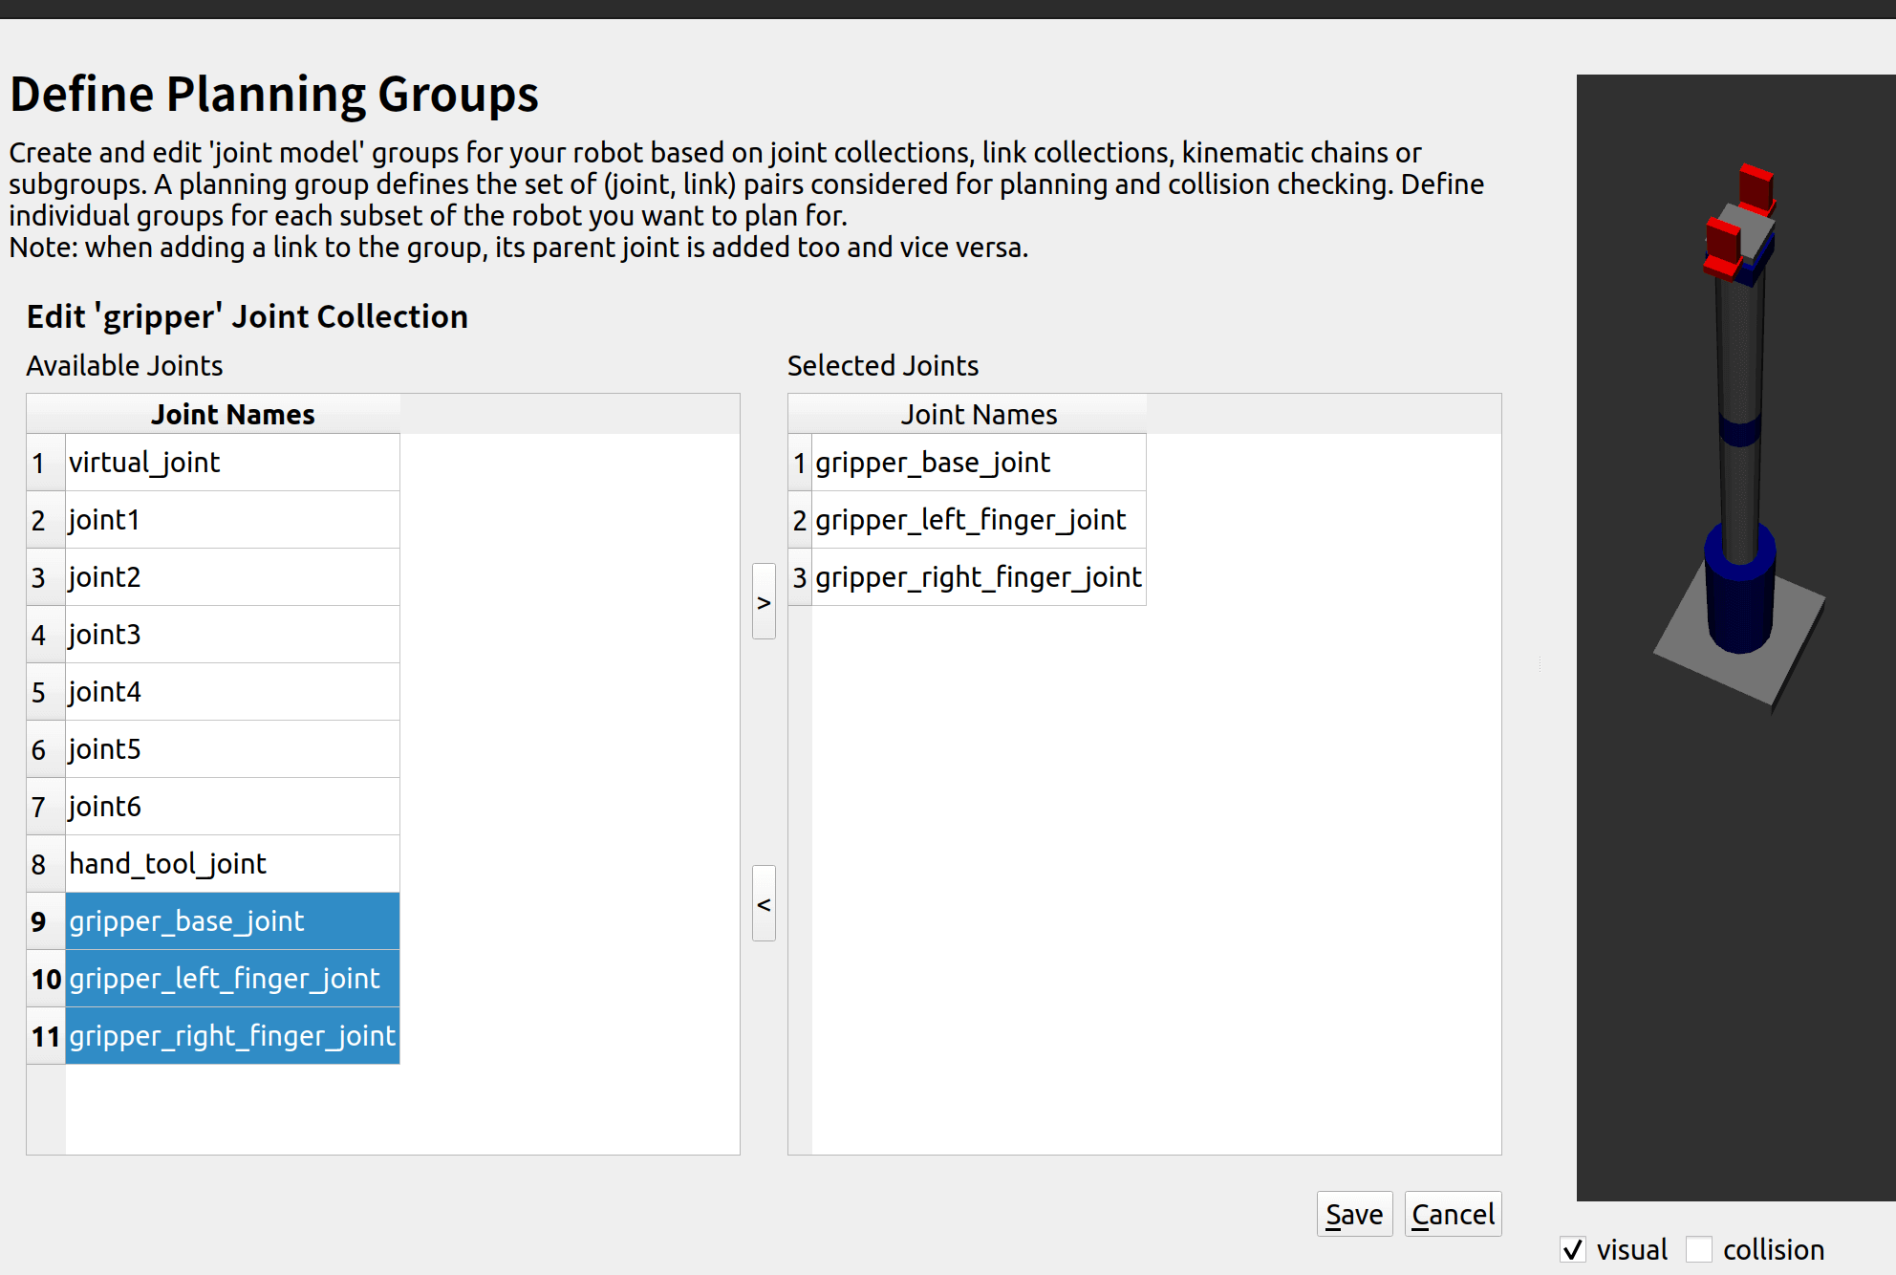
Task: Click Available Joints 'Joint Names' column header
Action: point(232,414)
